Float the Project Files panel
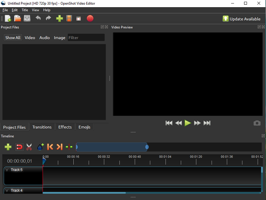The width and height of the screenshot is (266, 200). [x=102, y=27]
